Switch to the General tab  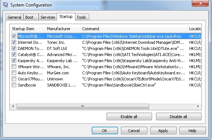[14, 17]
